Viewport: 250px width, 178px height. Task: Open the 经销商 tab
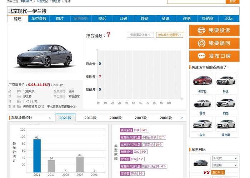[x=208, y=19]
